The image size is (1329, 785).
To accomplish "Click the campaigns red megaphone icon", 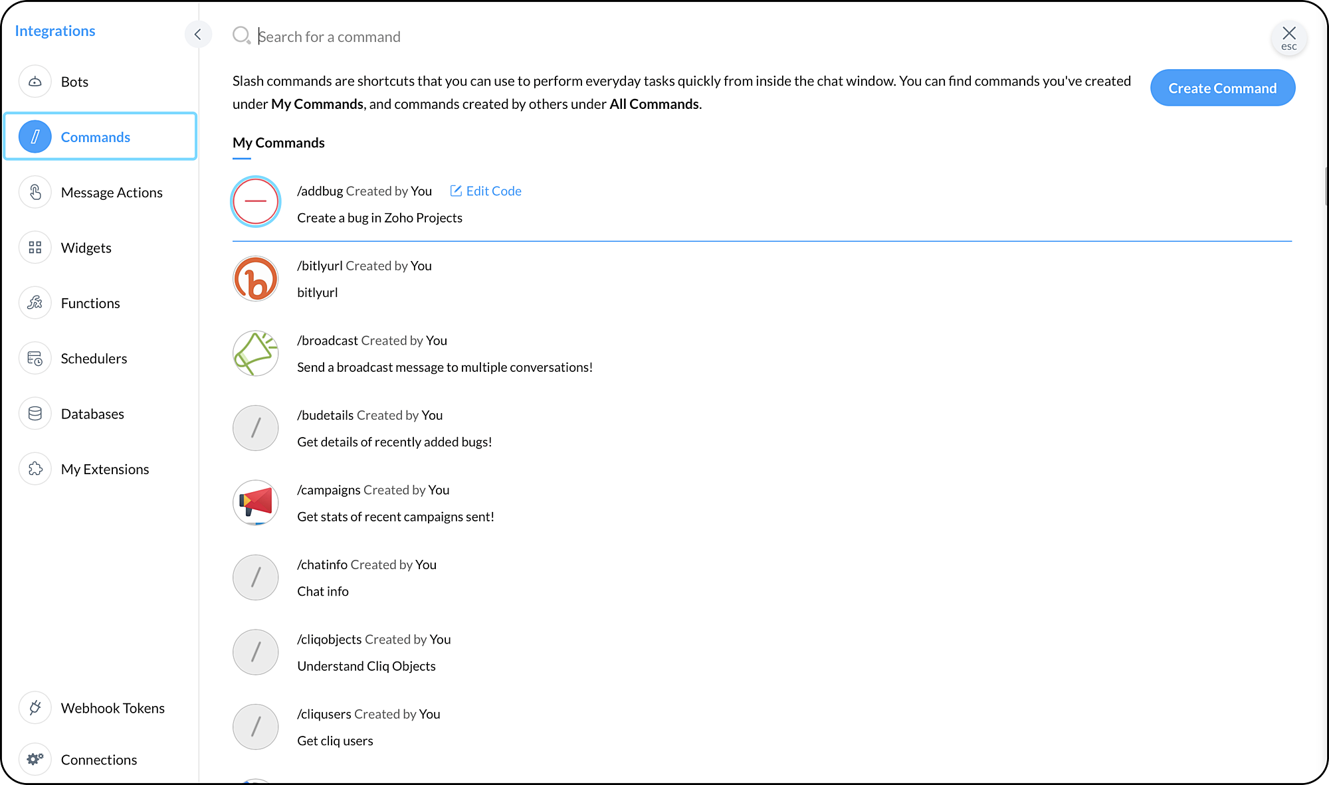I will click(x=256, y=503).
